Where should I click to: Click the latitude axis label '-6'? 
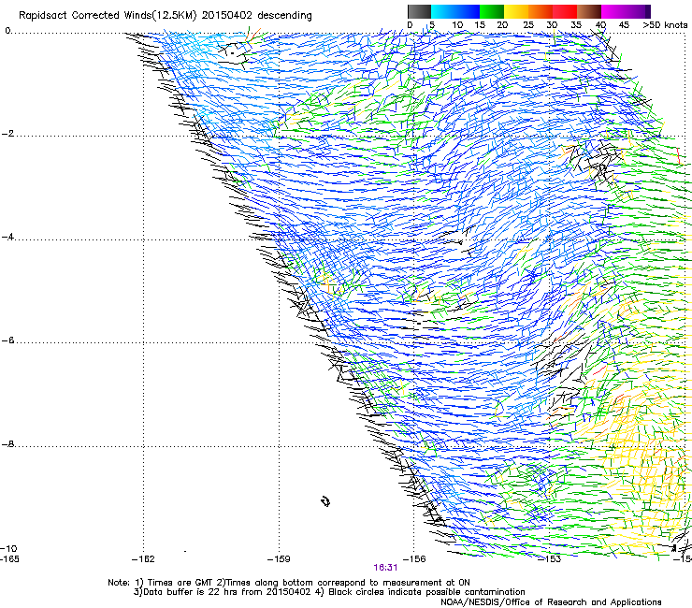coord(7,340)
